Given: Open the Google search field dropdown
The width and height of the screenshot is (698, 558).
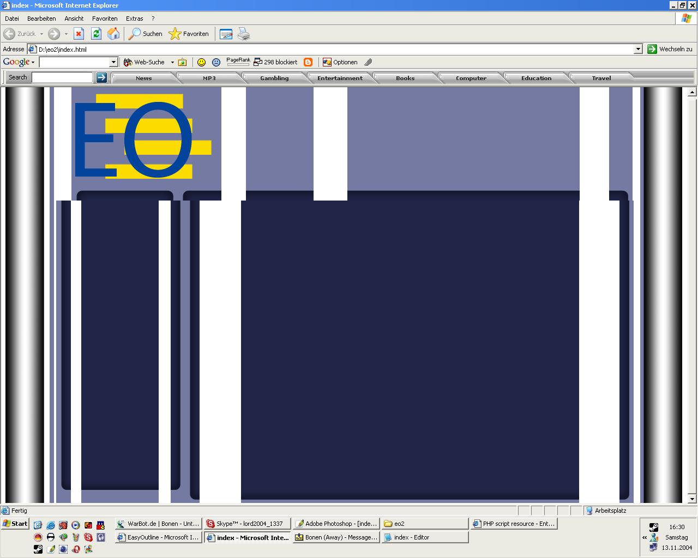Looking at the screenshot, I should tap(113, 62).
